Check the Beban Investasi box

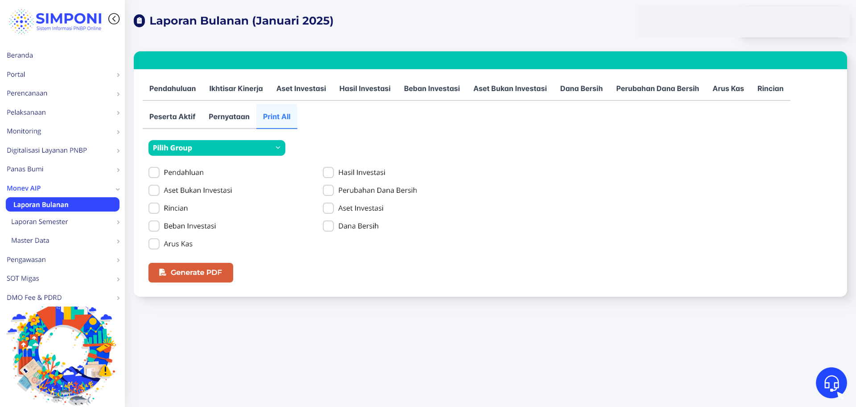(154, 226)
